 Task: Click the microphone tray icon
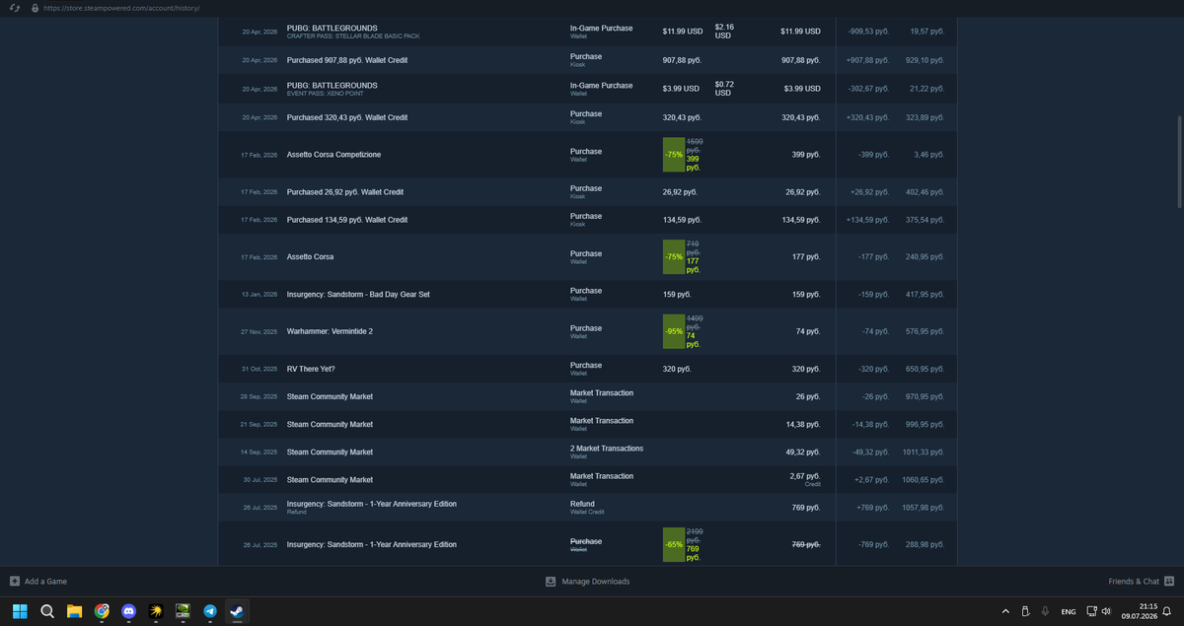[1045, 611]
